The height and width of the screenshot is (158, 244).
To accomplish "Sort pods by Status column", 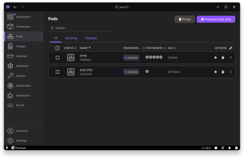I will (70, 48).
